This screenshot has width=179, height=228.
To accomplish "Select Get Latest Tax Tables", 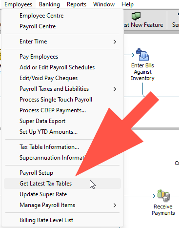I will pyautogui.click(x=62, y=184).
